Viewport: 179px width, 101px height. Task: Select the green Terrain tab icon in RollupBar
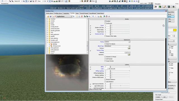[x=160, y=7]
